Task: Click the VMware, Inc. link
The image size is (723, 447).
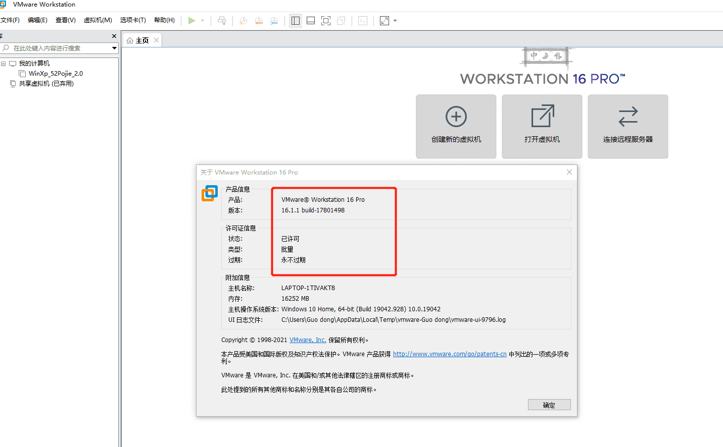Action: pos(308,340)
